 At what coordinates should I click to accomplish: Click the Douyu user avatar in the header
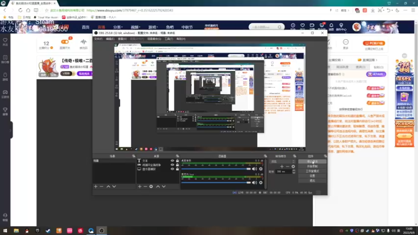[356, 27]
